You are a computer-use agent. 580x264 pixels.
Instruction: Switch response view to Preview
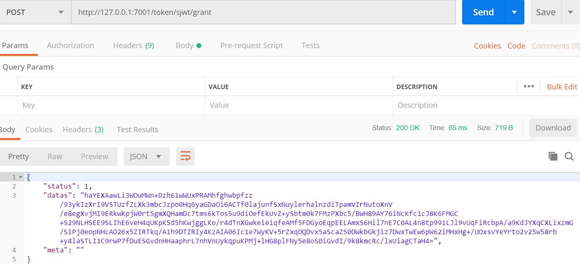pos(94,156)
